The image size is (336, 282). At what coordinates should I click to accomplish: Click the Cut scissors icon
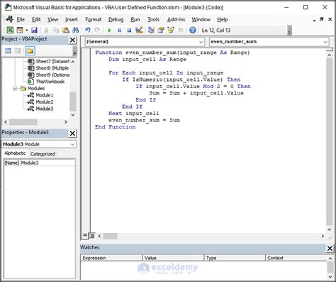tap(46, 30)
